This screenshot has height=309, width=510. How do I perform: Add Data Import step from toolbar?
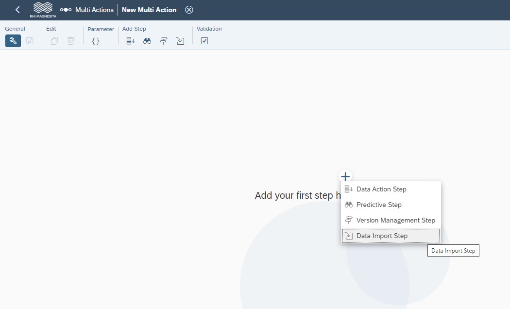pyautogui.click(x=180, y=41)
